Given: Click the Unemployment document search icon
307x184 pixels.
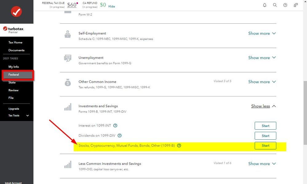Looking at the screenshot, I should [68, 58].
